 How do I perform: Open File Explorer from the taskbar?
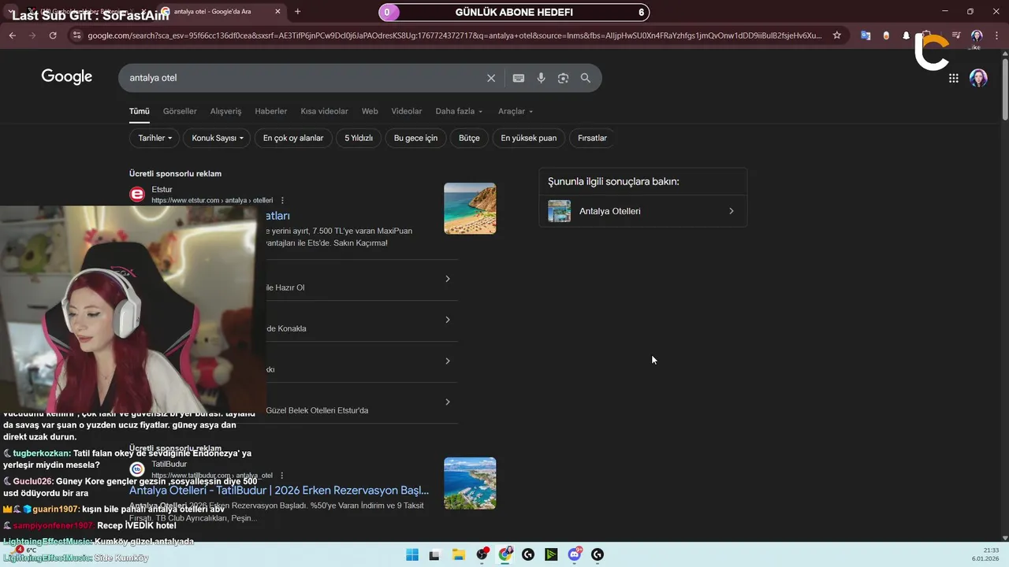point(458,554)
